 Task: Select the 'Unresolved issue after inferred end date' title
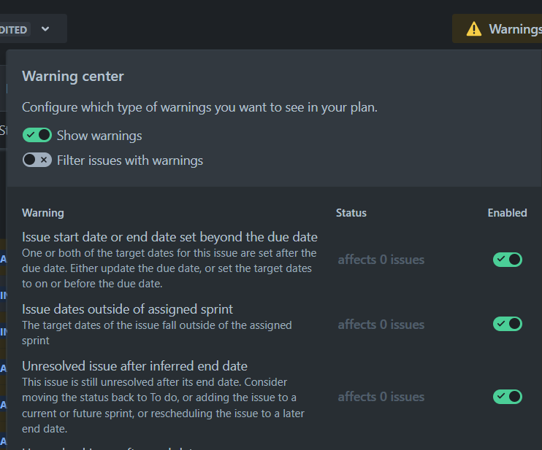click(x=134, y=366)
